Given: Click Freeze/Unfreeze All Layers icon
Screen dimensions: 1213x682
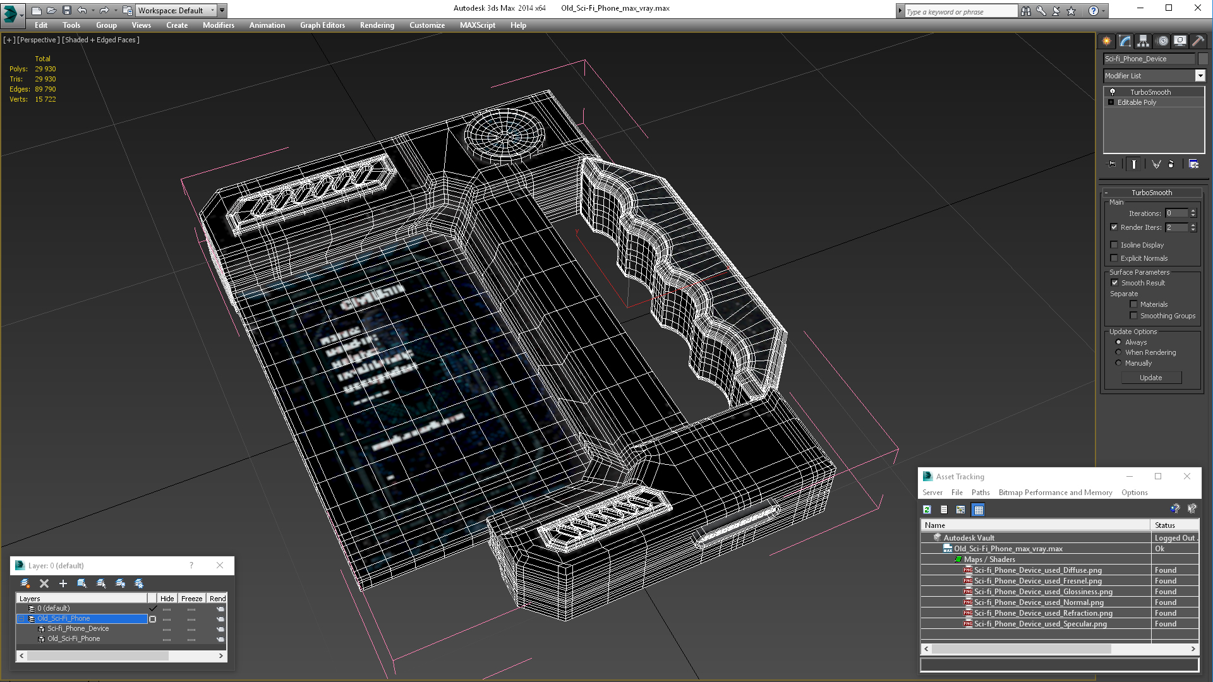Looking at the screenshot, I should (139, 583).
